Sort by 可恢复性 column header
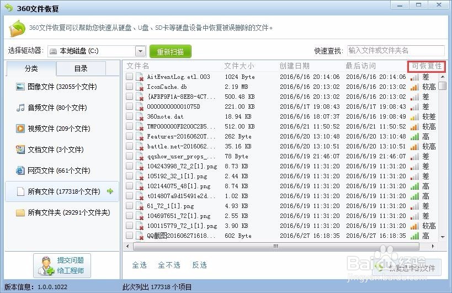The height and width of the screenshot is (293, 452). (x=427, y=66)
